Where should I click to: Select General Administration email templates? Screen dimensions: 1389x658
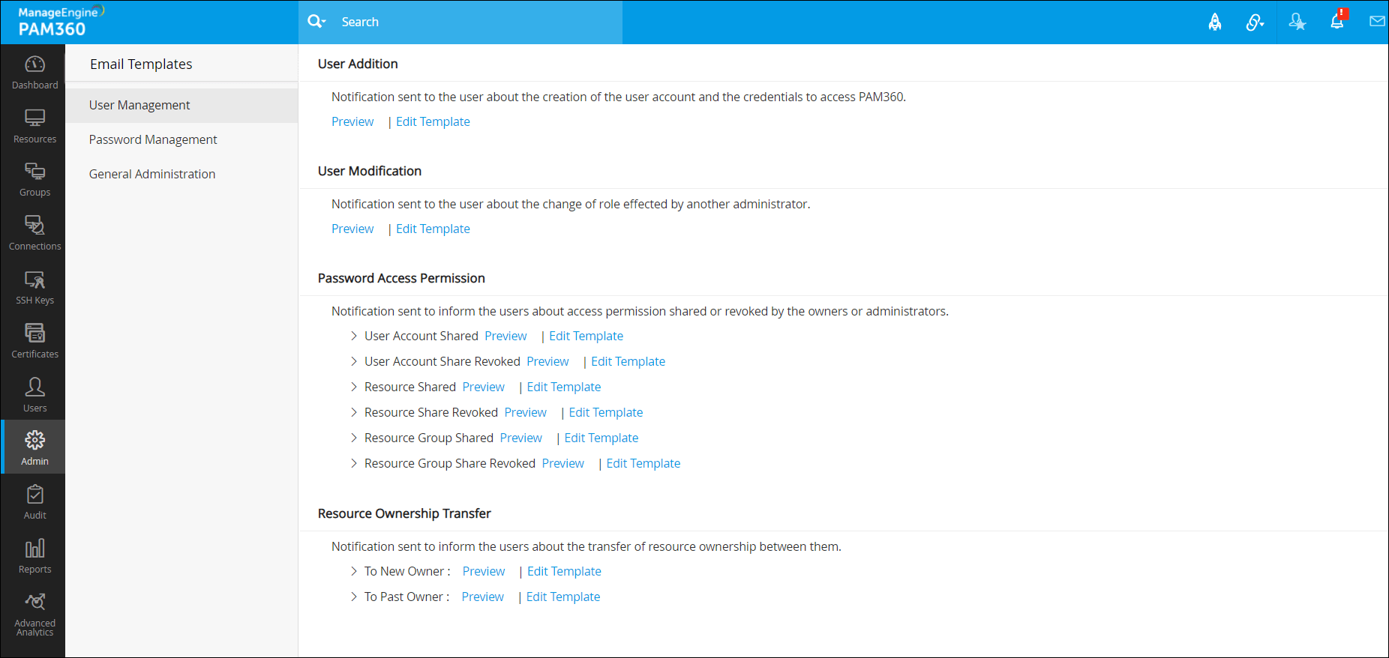pos(152,174)
